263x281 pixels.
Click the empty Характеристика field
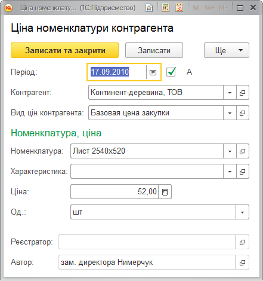pyautogui.click(x=147, y=172)
